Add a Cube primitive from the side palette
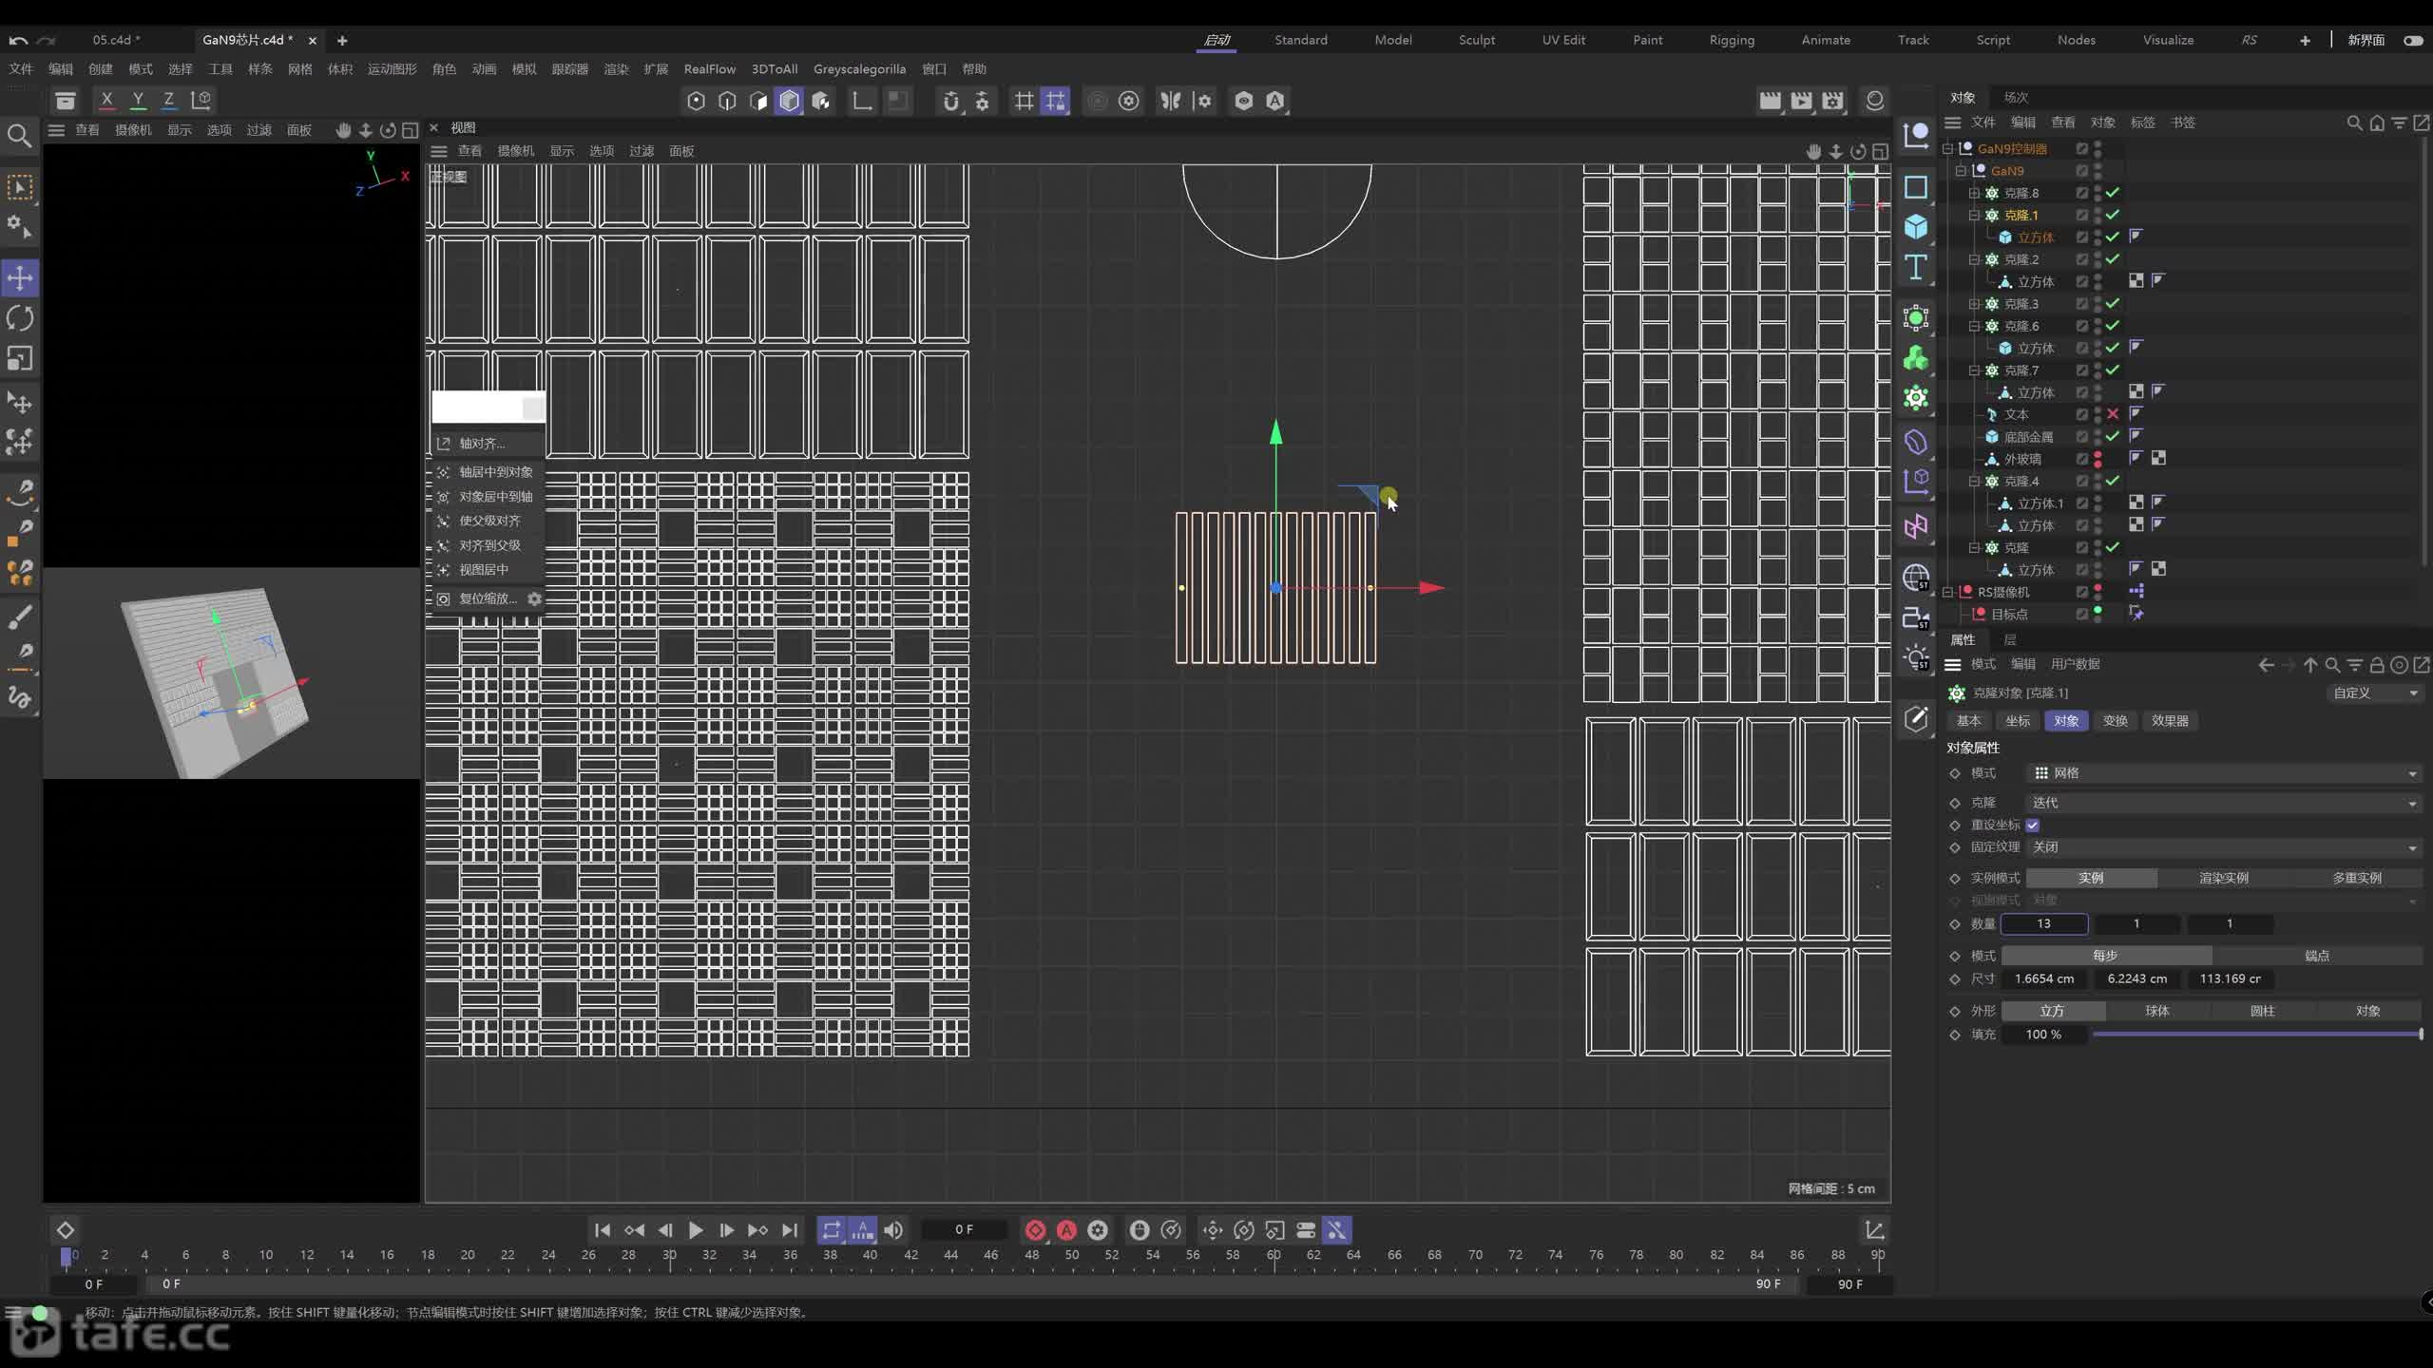The image size is (2433, 1368). click(x=1916, y=226)
